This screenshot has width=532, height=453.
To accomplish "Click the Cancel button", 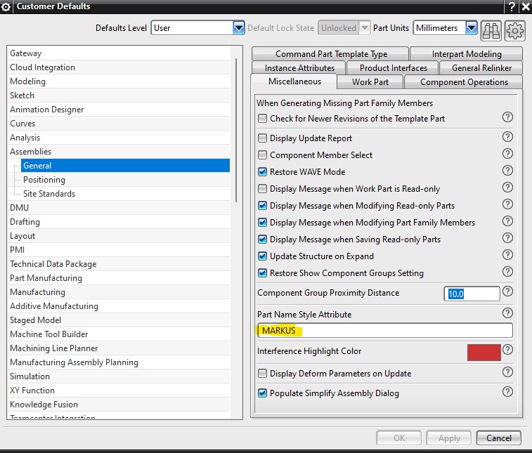I will (499, 438).
